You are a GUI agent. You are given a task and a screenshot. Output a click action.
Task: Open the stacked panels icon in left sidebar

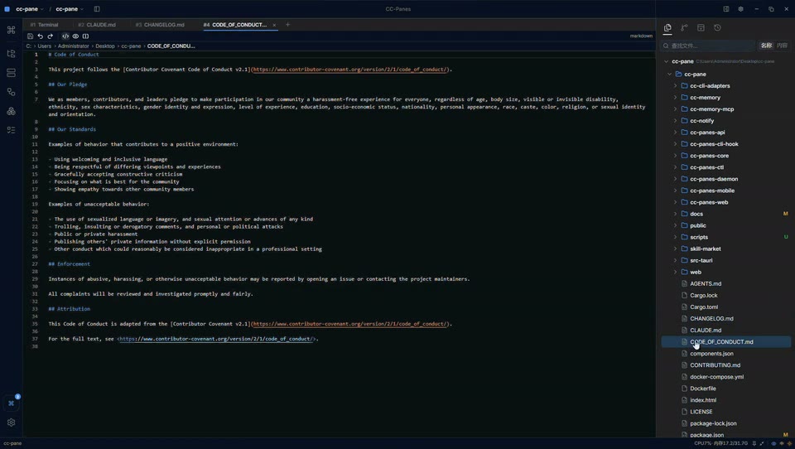click(x=11, y=73)
